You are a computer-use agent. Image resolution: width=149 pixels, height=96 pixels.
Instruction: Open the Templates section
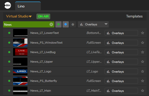point(134,16)
